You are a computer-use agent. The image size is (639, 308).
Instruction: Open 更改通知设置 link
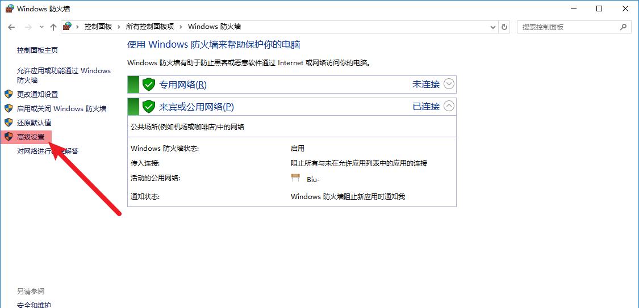[x=37, y=94]
